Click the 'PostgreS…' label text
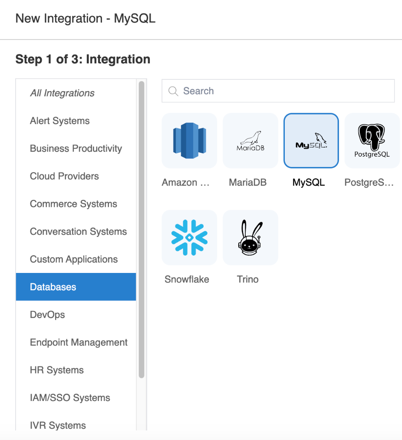Screen dimensions: 402x440 pos(369,182)
